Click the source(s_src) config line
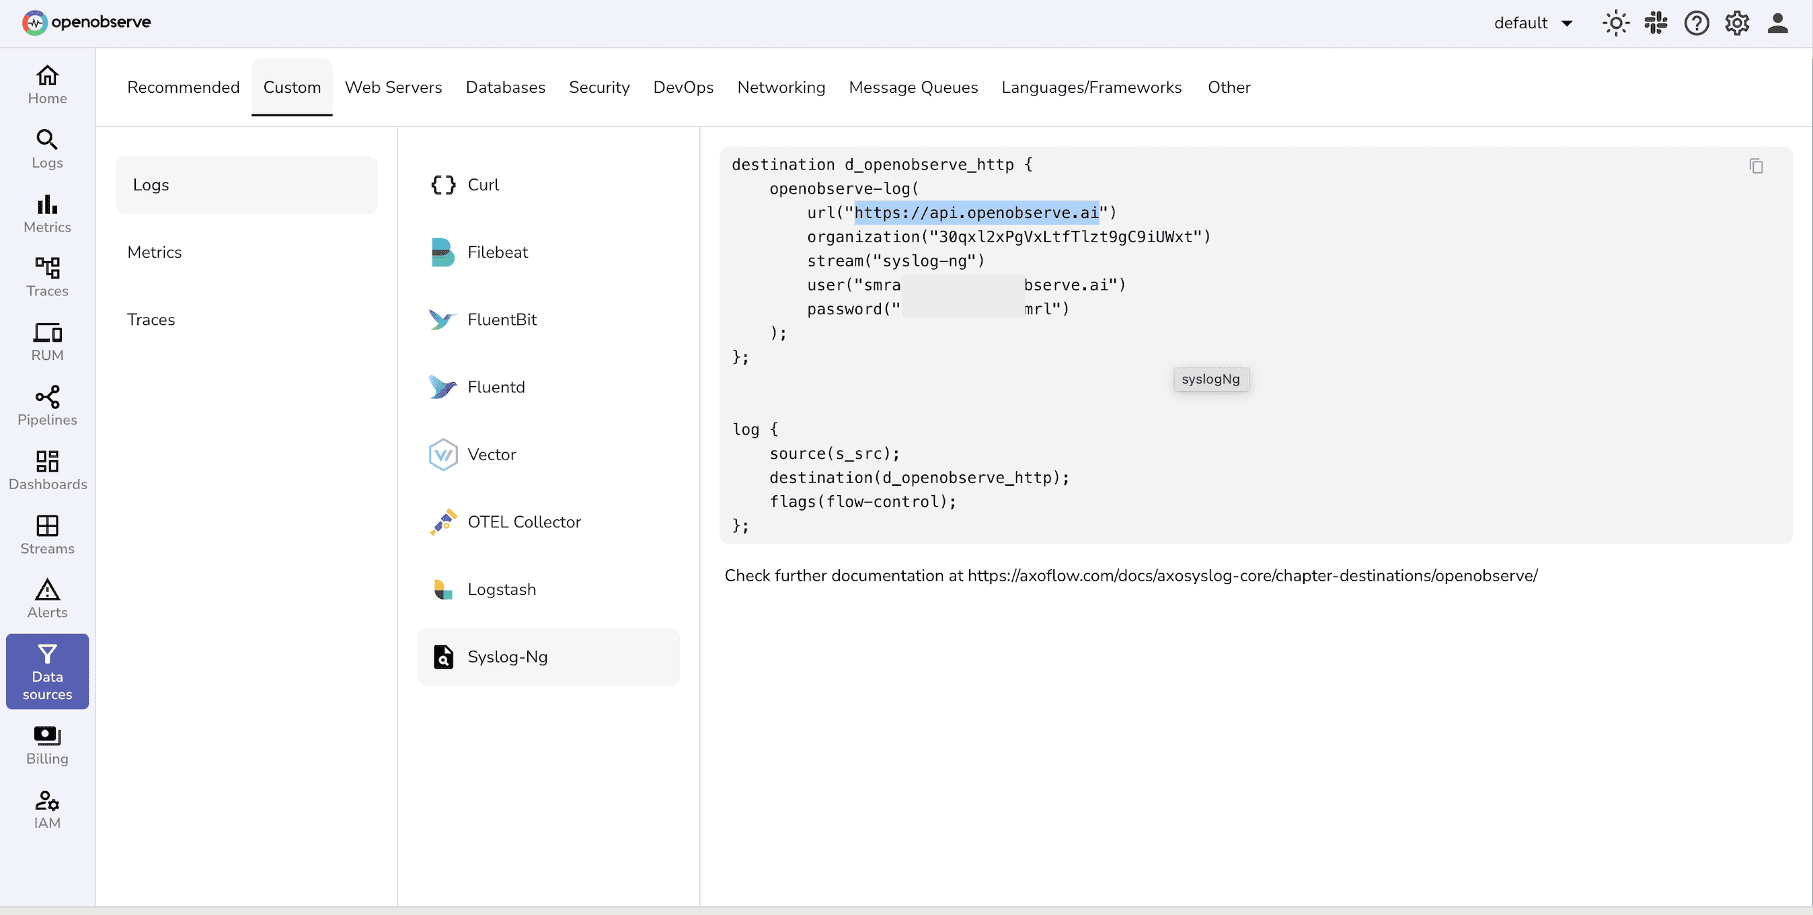This screenshot has width=1813, height=915. pos(835,453)
